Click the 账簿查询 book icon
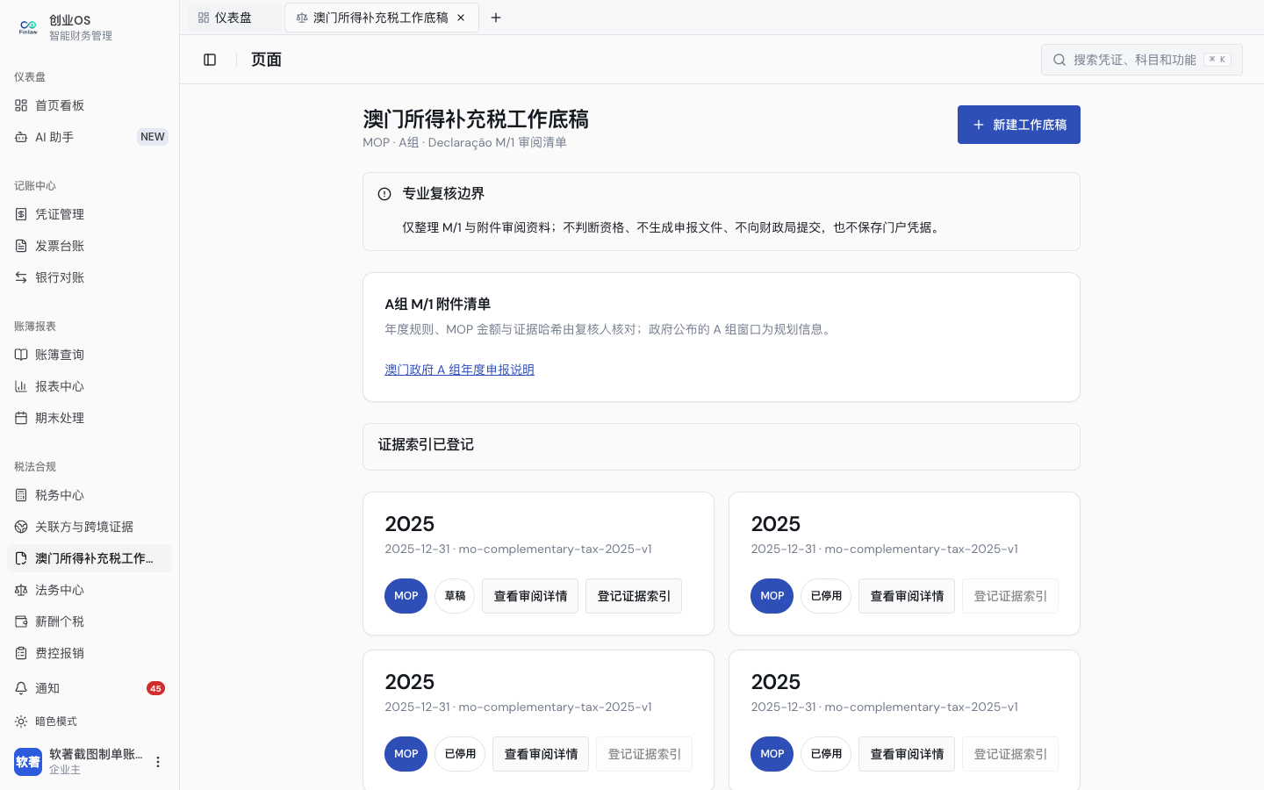 point(21,355)
